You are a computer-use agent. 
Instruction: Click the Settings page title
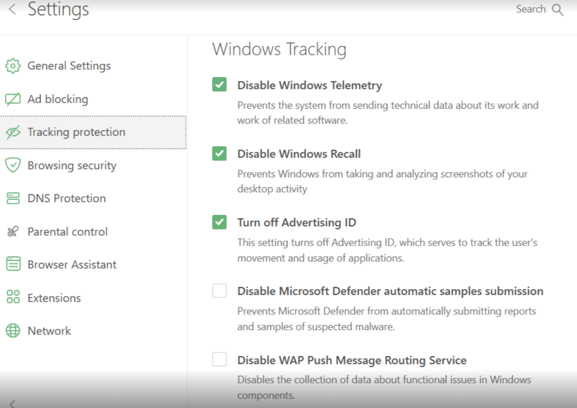click(x=58, y=9)
